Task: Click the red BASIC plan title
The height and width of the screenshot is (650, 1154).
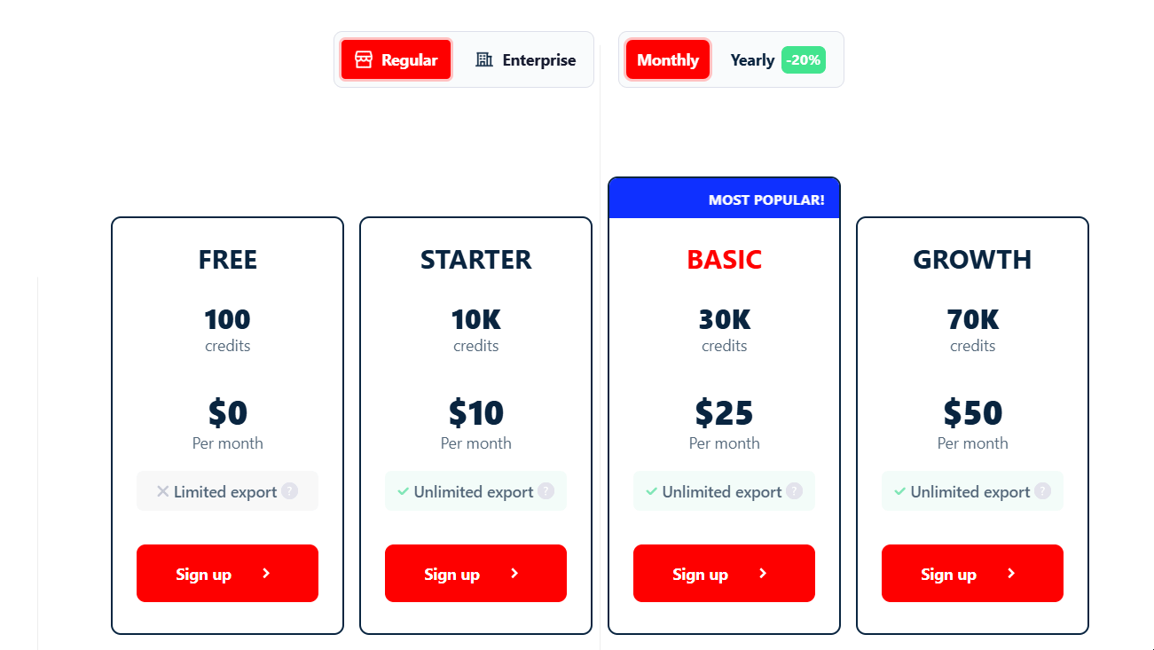Action: pos(724,259)
